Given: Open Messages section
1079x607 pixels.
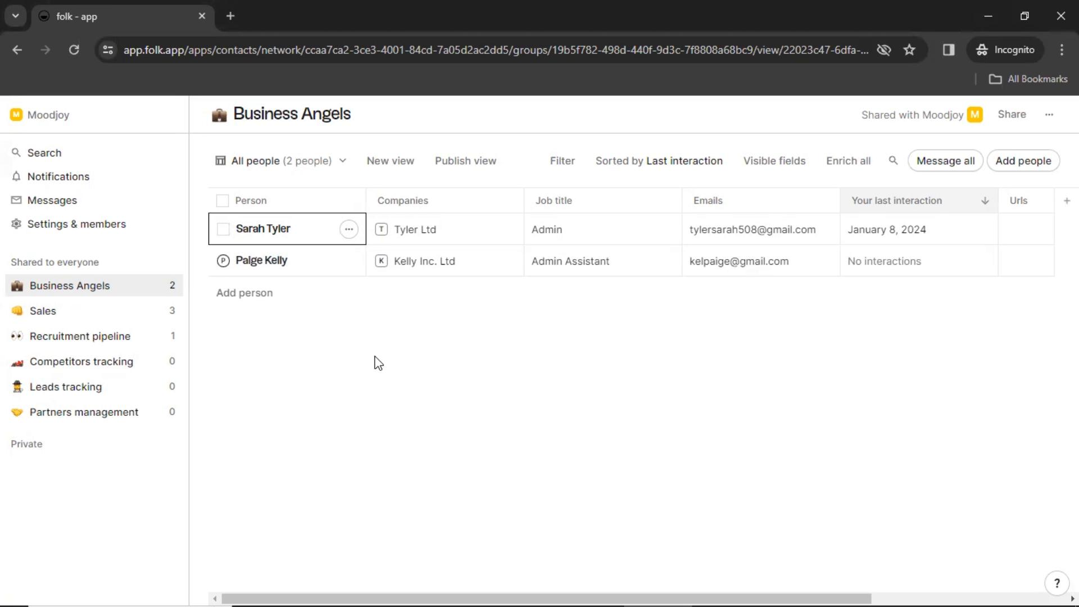Looking at the screenshot, I should (53, 200).
